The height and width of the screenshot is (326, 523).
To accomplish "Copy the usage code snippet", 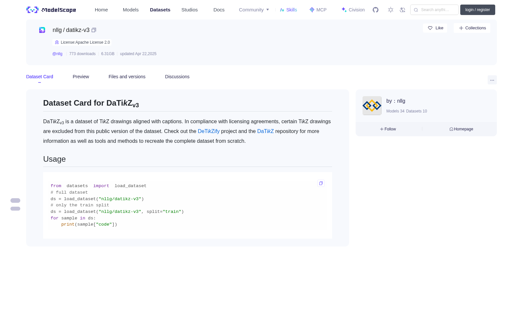I will [x=321, y=183].
